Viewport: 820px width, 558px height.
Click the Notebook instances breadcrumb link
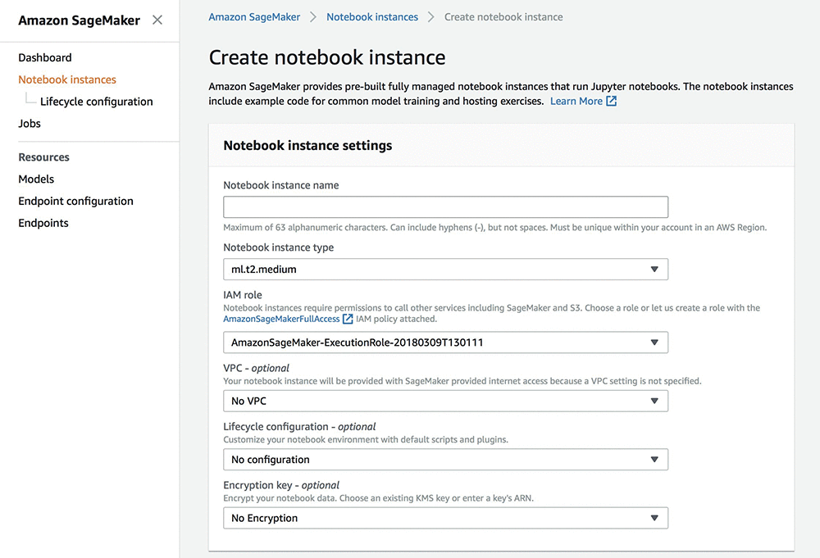click(372, 16)
